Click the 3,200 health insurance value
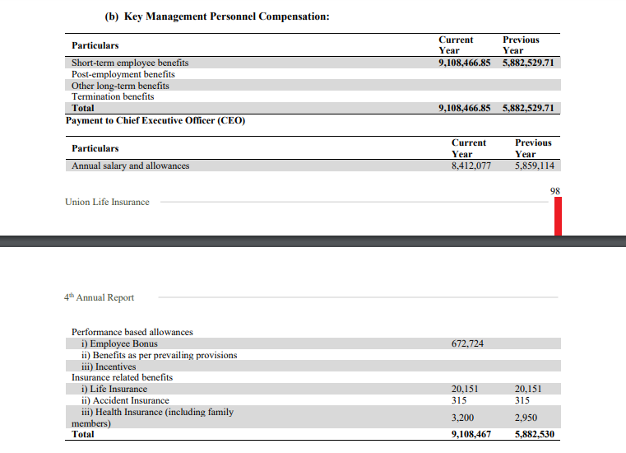 pyautogui.click(x=464, y=418)
